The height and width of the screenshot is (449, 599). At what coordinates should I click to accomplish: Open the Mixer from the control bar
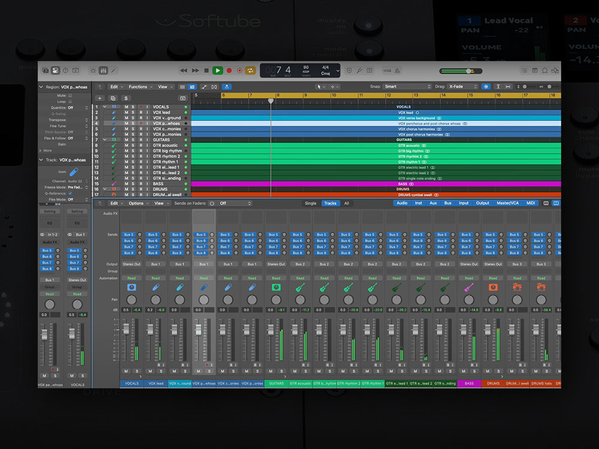pyautogui.click(x=103, y=71)
